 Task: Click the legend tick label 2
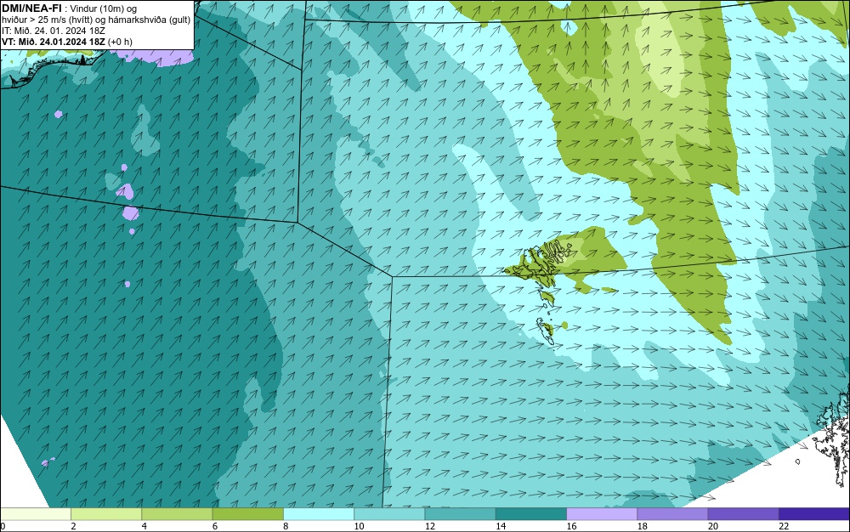tap(73, 526)
